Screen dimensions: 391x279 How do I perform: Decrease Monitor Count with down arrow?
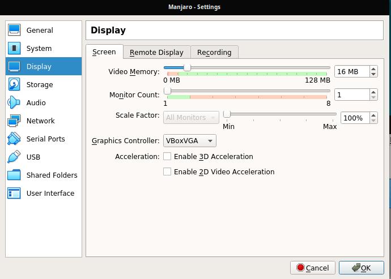(373, 97)
